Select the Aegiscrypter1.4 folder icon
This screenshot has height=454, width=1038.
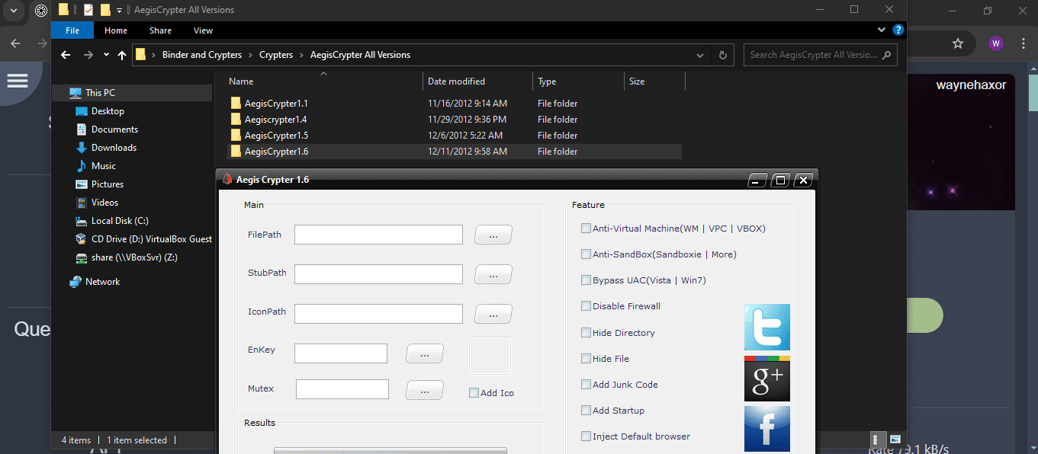(236, 119)
